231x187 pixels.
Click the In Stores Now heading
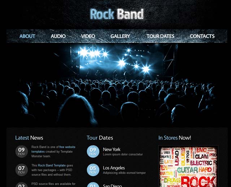[175, 138]
